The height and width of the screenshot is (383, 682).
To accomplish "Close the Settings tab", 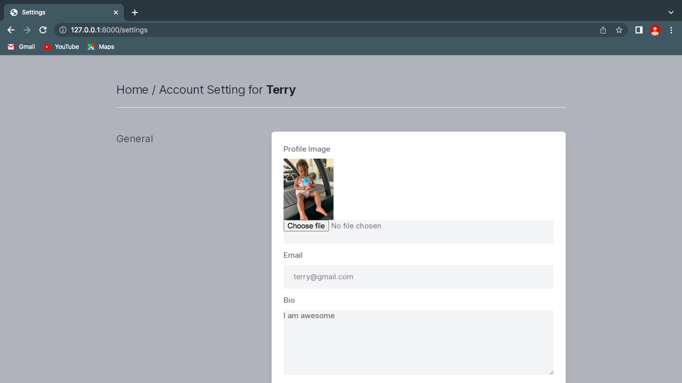I will tap(116, 12).
